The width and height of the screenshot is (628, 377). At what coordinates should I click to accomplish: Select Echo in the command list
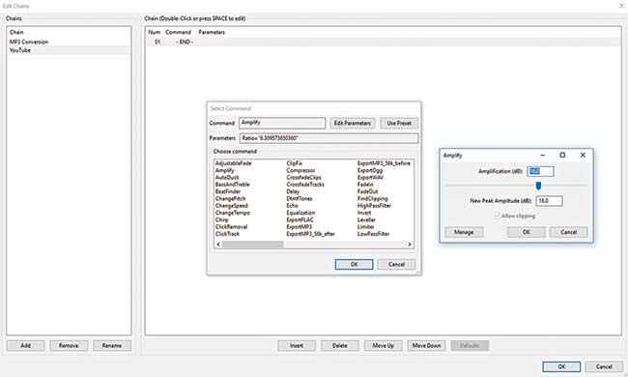click(x=293, y=206)
